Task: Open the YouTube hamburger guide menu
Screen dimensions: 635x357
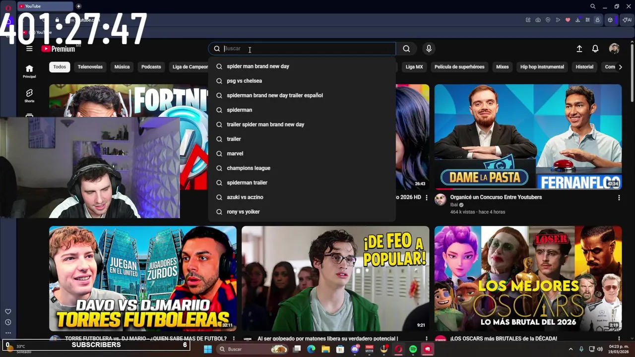Action: coord(29,49)
